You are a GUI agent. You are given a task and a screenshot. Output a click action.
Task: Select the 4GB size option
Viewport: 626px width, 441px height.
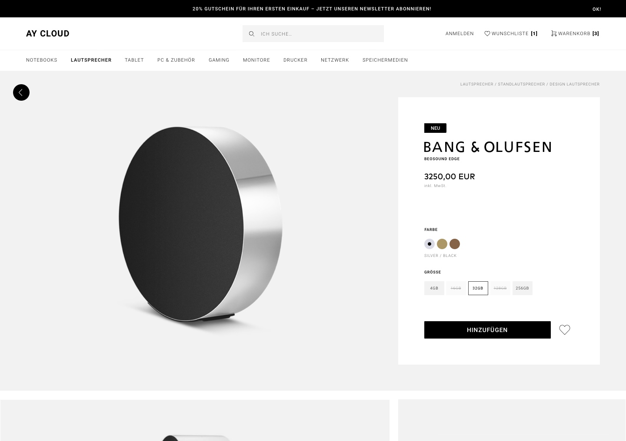click(434, 288)
